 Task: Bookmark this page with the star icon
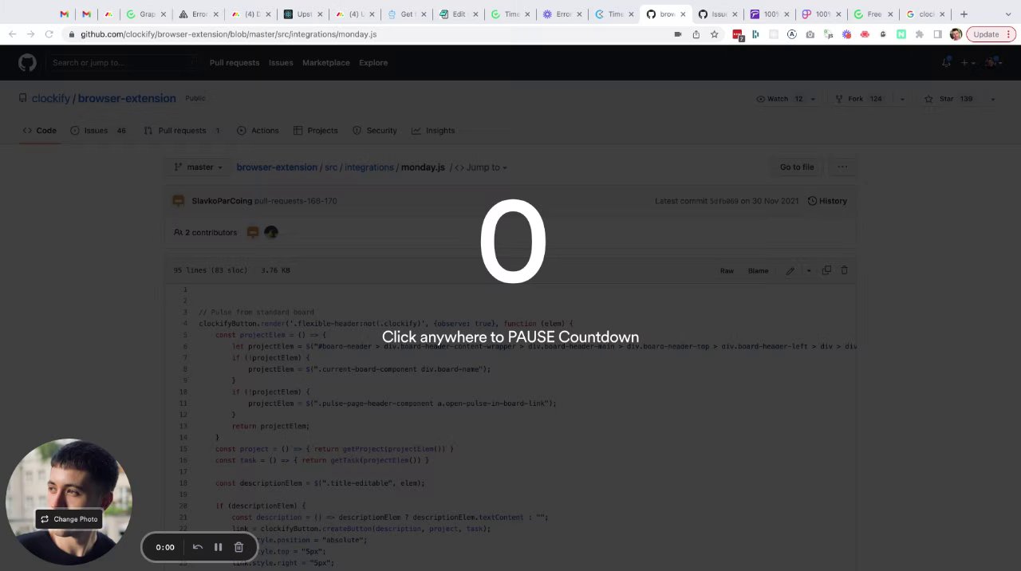point(715,34)
